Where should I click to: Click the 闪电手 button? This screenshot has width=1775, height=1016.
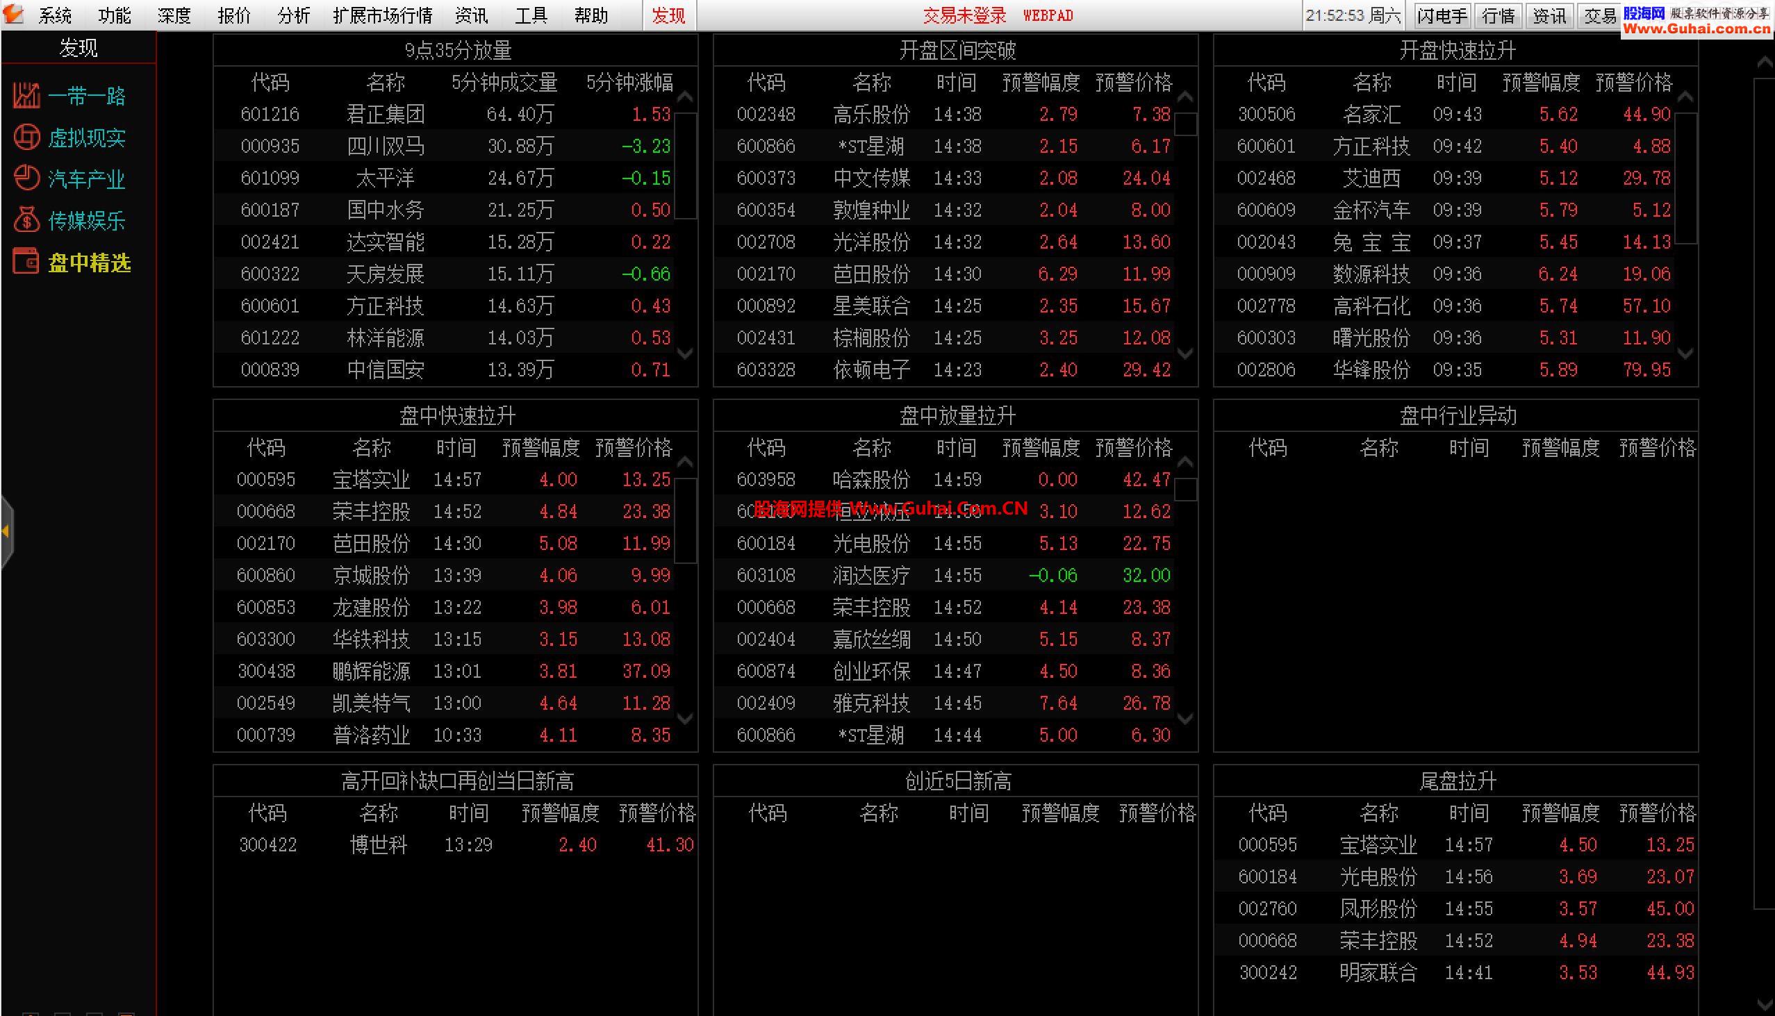tap(1442, 15)
